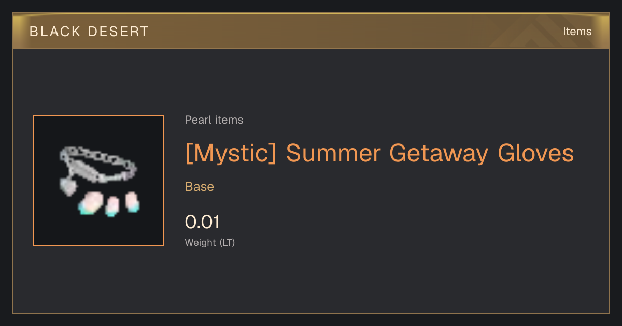The height and width of the screenshot is (326, 622).
Task: Click the 0.01 weight value
Action: [203, 222]
